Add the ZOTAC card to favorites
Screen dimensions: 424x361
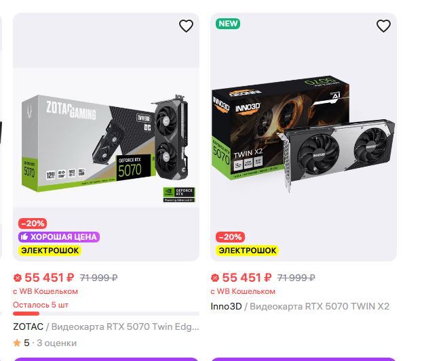[186, 26]
